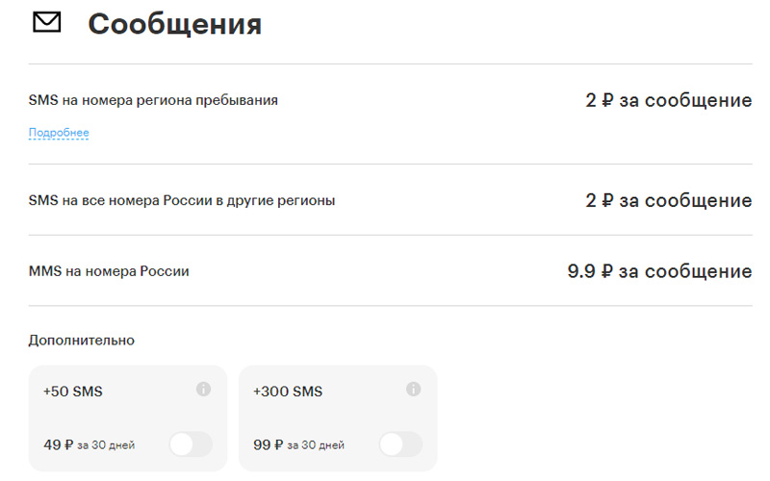Open info icon on the +50 SMS card
Viewport: 770px width, 481px height.
[x=203, y=390]
